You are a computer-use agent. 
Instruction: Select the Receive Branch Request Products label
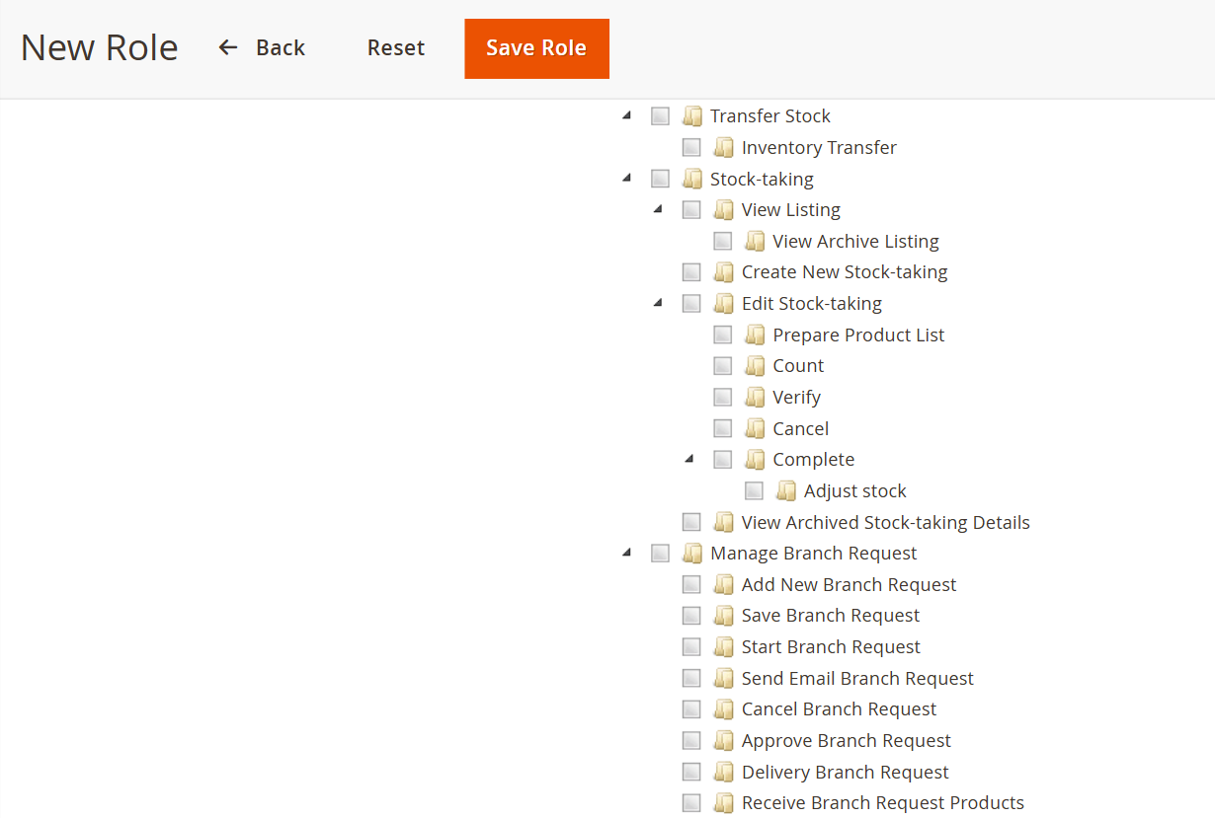[882, 803]
